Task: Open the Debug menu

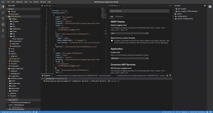Action: tap(36, 2)
